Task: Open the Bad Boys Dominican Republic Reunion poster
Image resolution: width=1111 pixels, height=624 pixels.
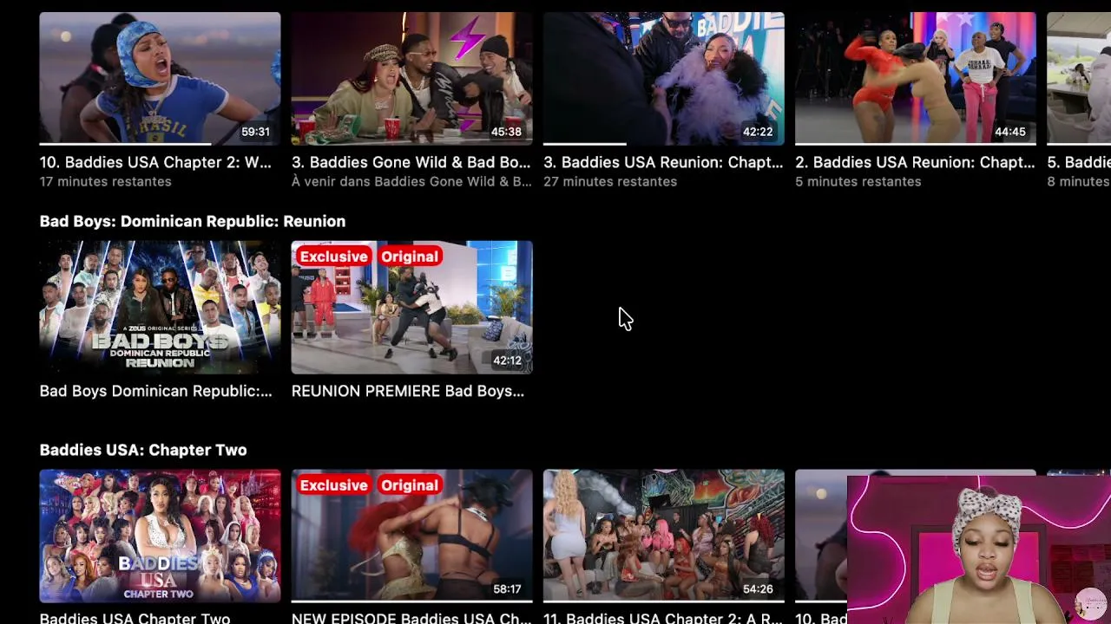Action: [160, 307]
